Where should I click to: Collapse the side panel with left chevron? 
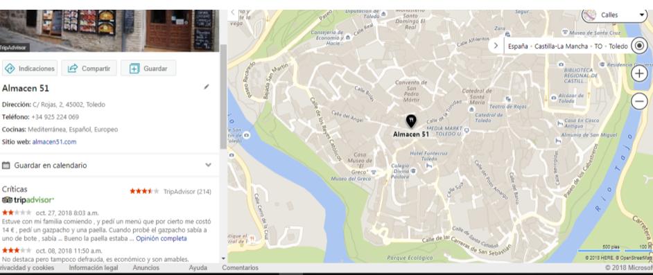click(x=233, y=12)
